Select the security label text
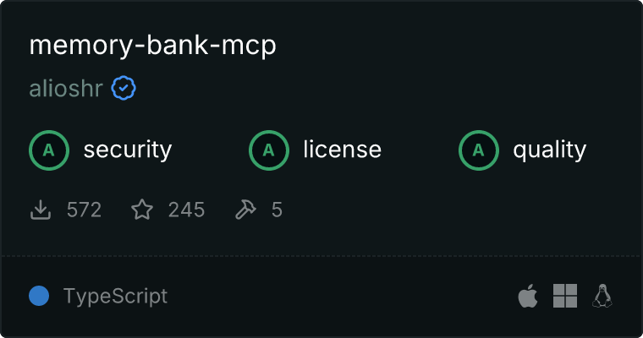 point(128,150)
